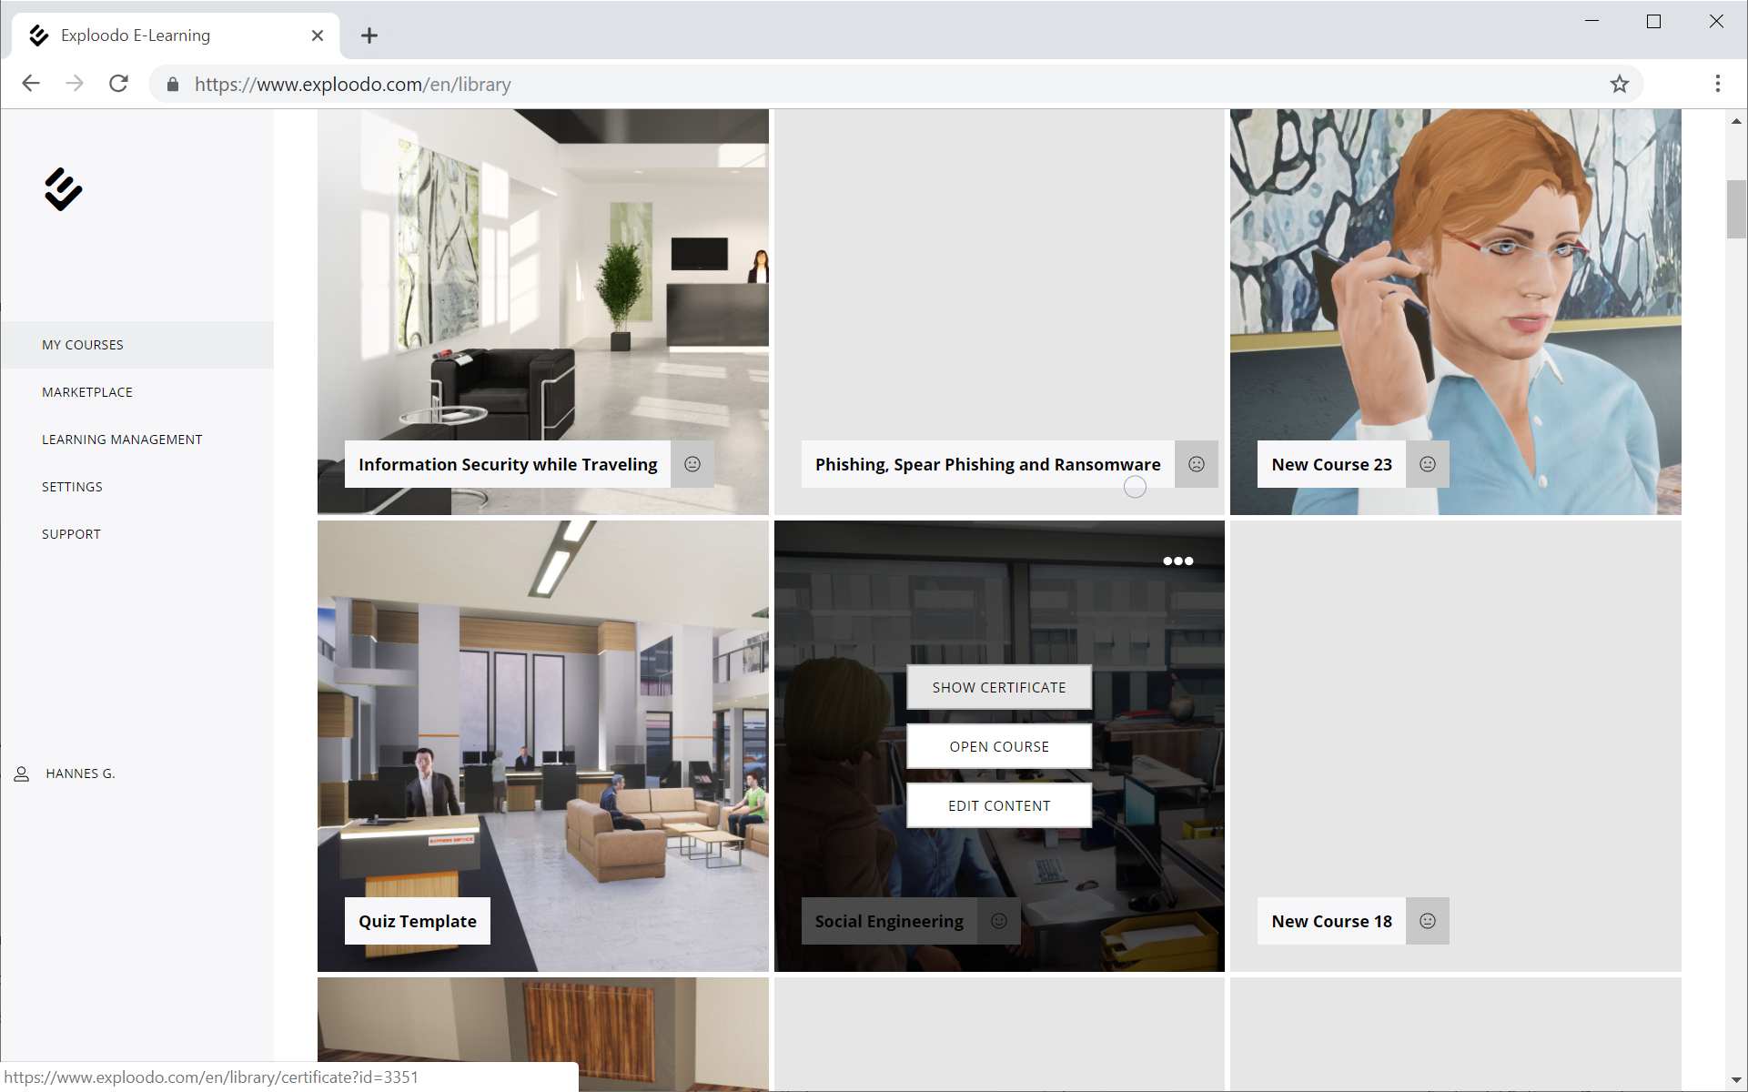1748x1092 pixels.
Task: Open the Marketplace section
Action: (87, 392)
